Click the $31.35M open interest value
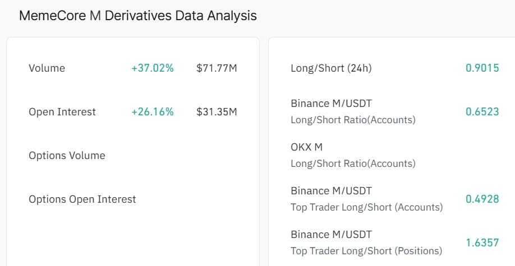The image size is (515, 266). [x=217, y=112]
